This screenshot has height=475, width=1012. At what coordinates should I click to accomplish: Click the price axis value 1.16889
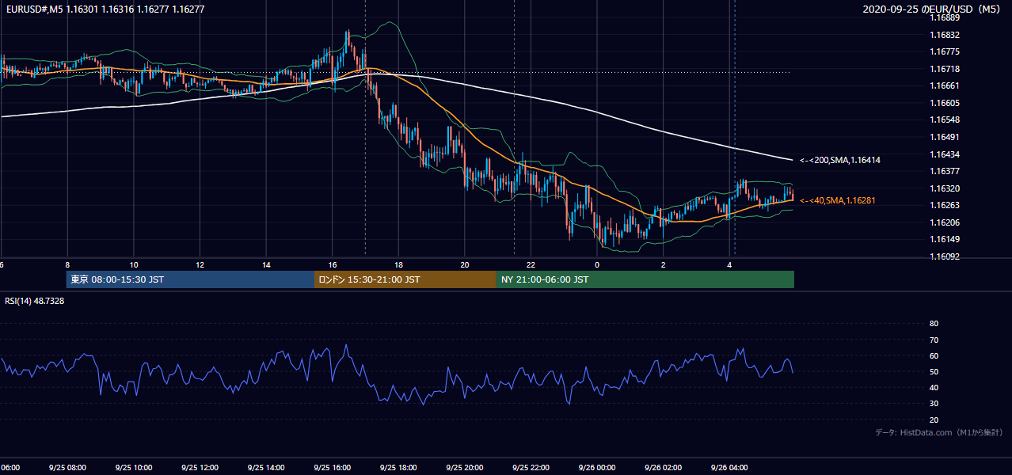coord(944,17)
